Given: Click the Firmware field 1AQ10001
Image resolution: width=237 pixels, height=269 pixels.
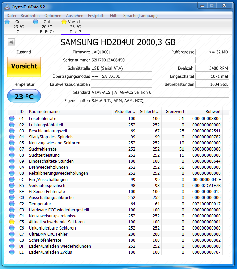Looking at the screenshot, I should [x=121, y=52].
